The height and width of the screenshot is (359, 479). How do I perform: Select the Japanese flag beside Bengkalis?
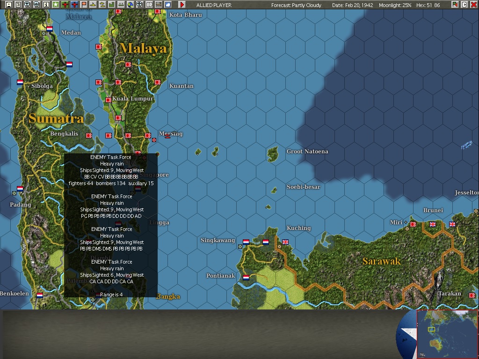pyautogui.click(x=89, y=136)
